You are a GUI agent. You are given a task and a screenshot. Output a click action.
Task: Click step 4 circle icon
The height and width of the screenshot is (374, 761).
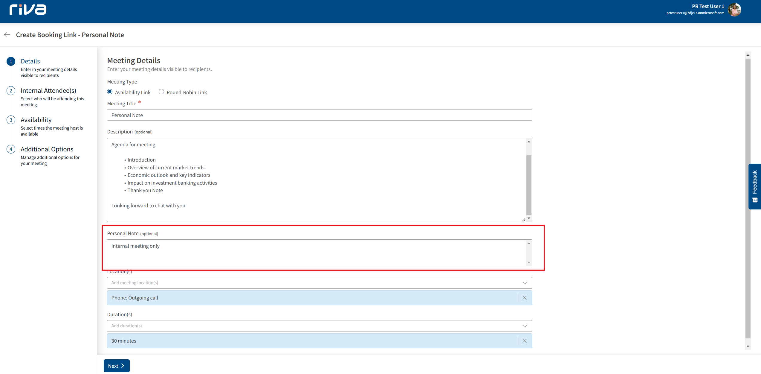(11, 149)
